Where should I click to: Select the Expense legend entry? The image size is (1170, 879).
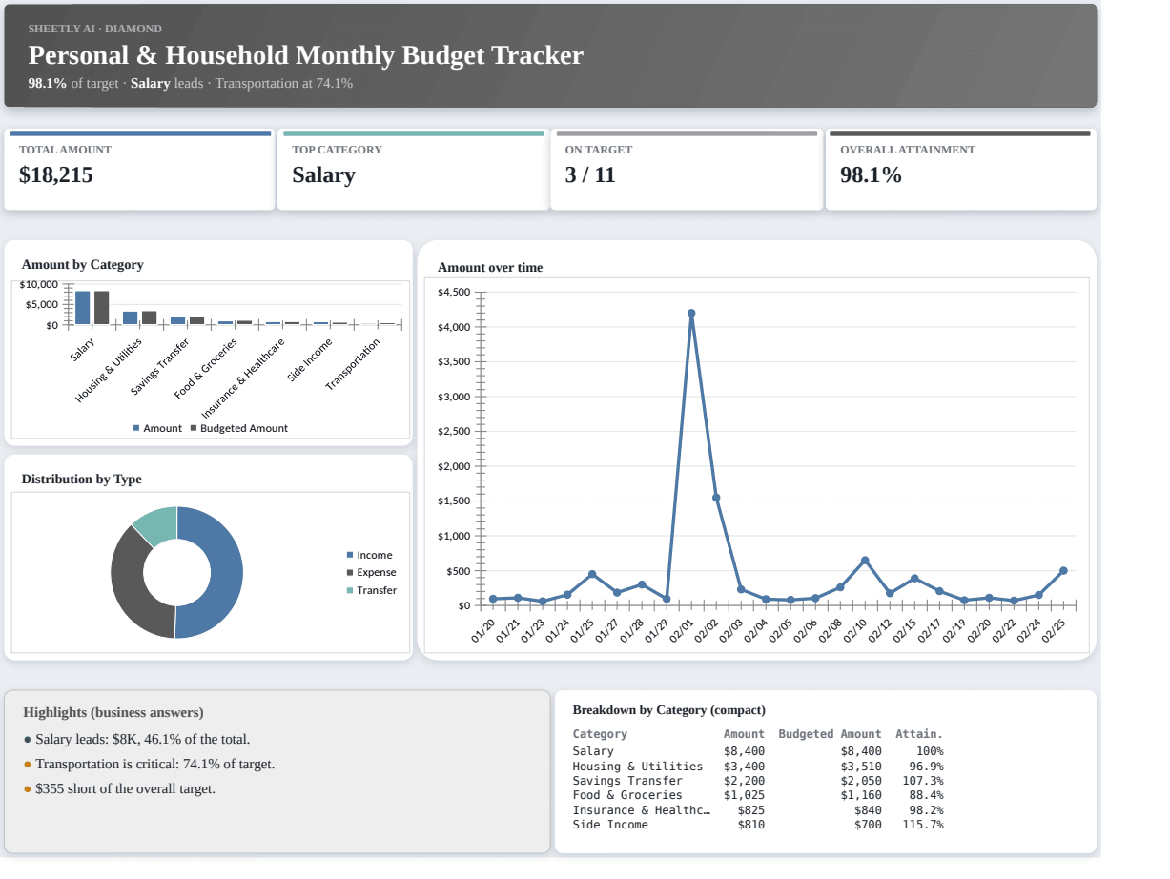[371, 572]
